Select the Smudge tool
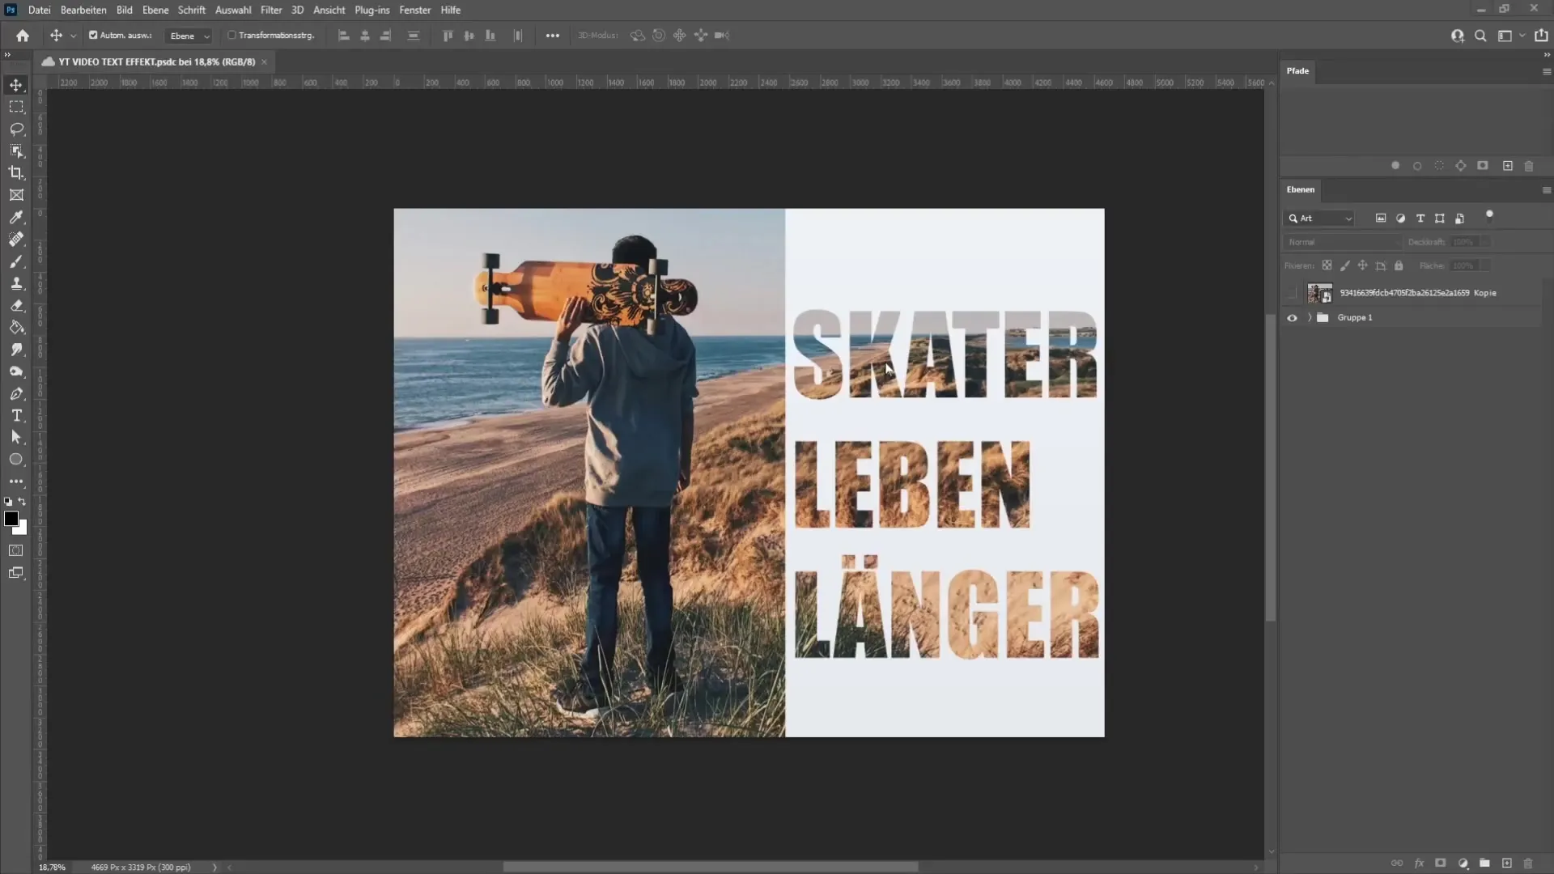Image resolution: width=1554 pixels, height=874 pixels. 16,350
